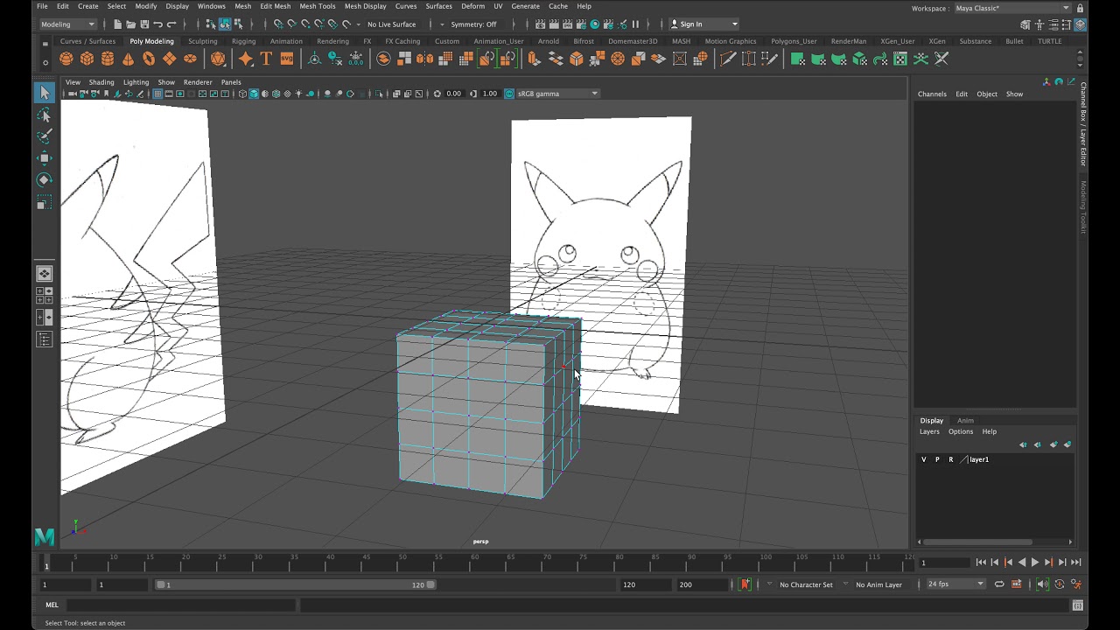
Task: Open the Mesh Tools menu
Action: click(x=317, y=6)
